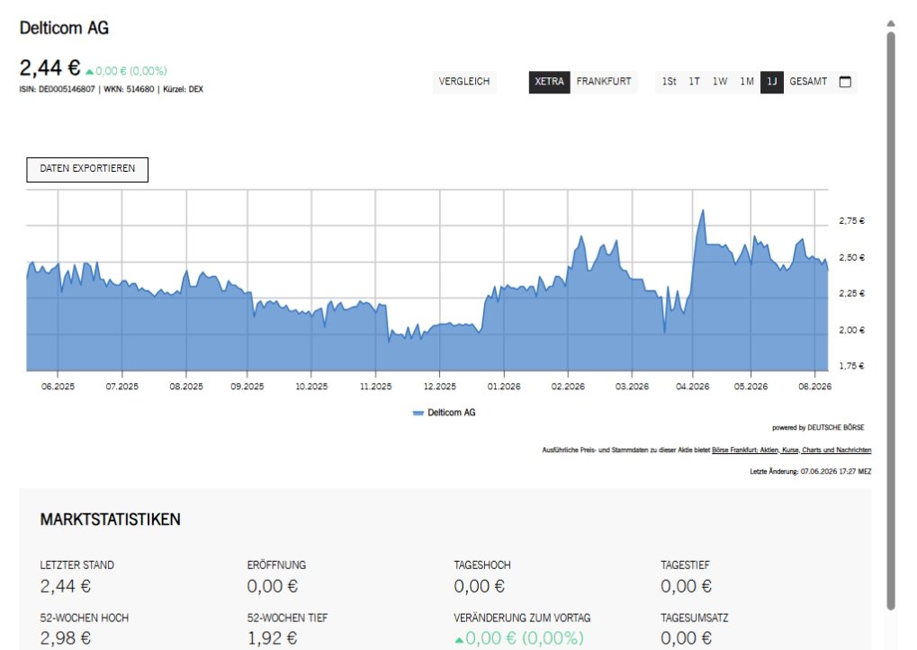Click the 52-WOCHEN HOCH value 2,98 €
917x650 pixels.
coord(66,638)
